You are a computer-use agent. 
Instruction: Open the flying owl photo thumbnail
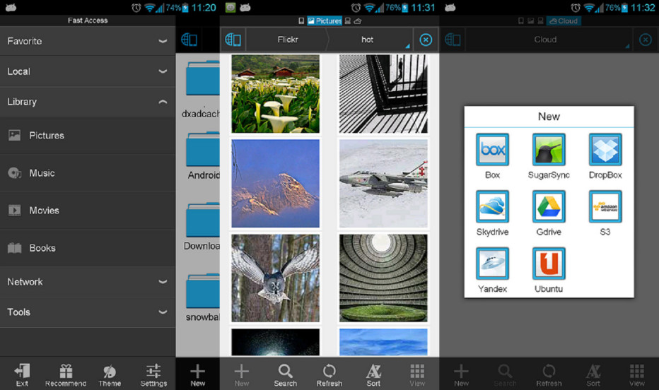275,278
